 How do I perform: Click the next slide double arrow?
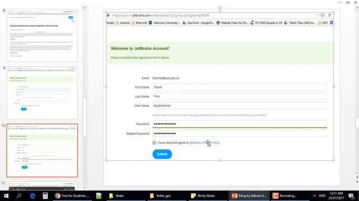tap(357, 181)
